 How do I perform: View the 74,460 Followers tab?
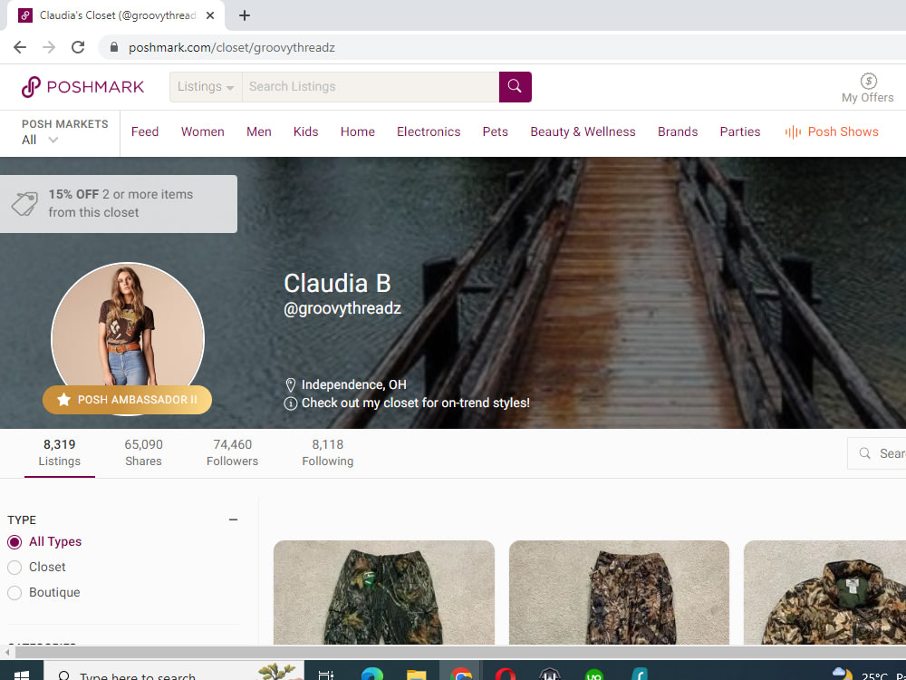232,452
